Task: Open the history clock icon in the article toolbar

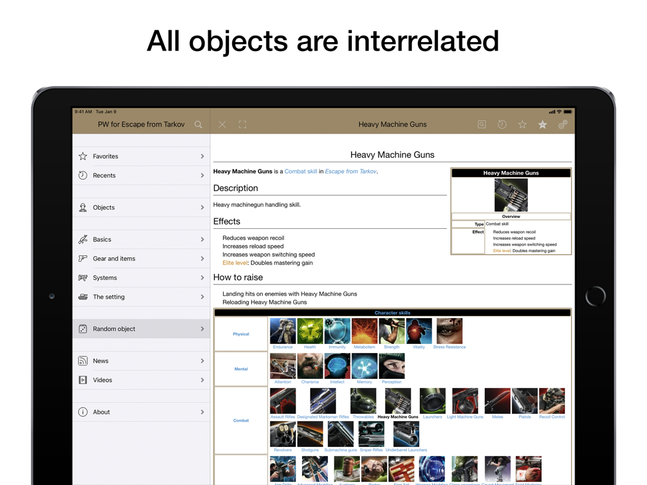Action: point(502,124)
